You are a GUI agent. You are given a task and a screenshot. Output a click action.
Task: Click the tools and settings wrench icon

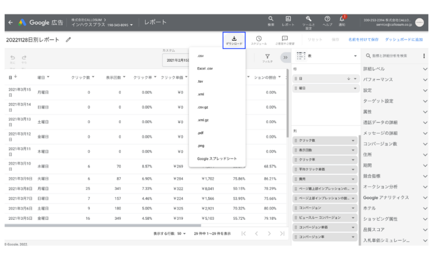[x=308, y=20]
